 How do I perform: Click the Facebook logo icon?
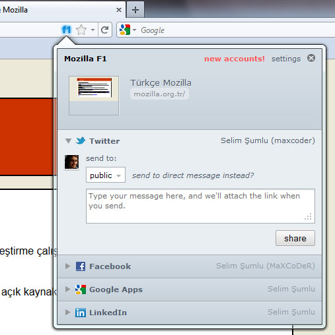[x=81, y=266]
